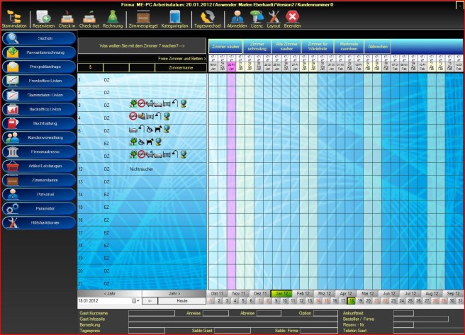Screen dimensions: 465x335
Task: Run Tageswechsel from toolbar
Action: pyautogui.click(x=208, y=19)
